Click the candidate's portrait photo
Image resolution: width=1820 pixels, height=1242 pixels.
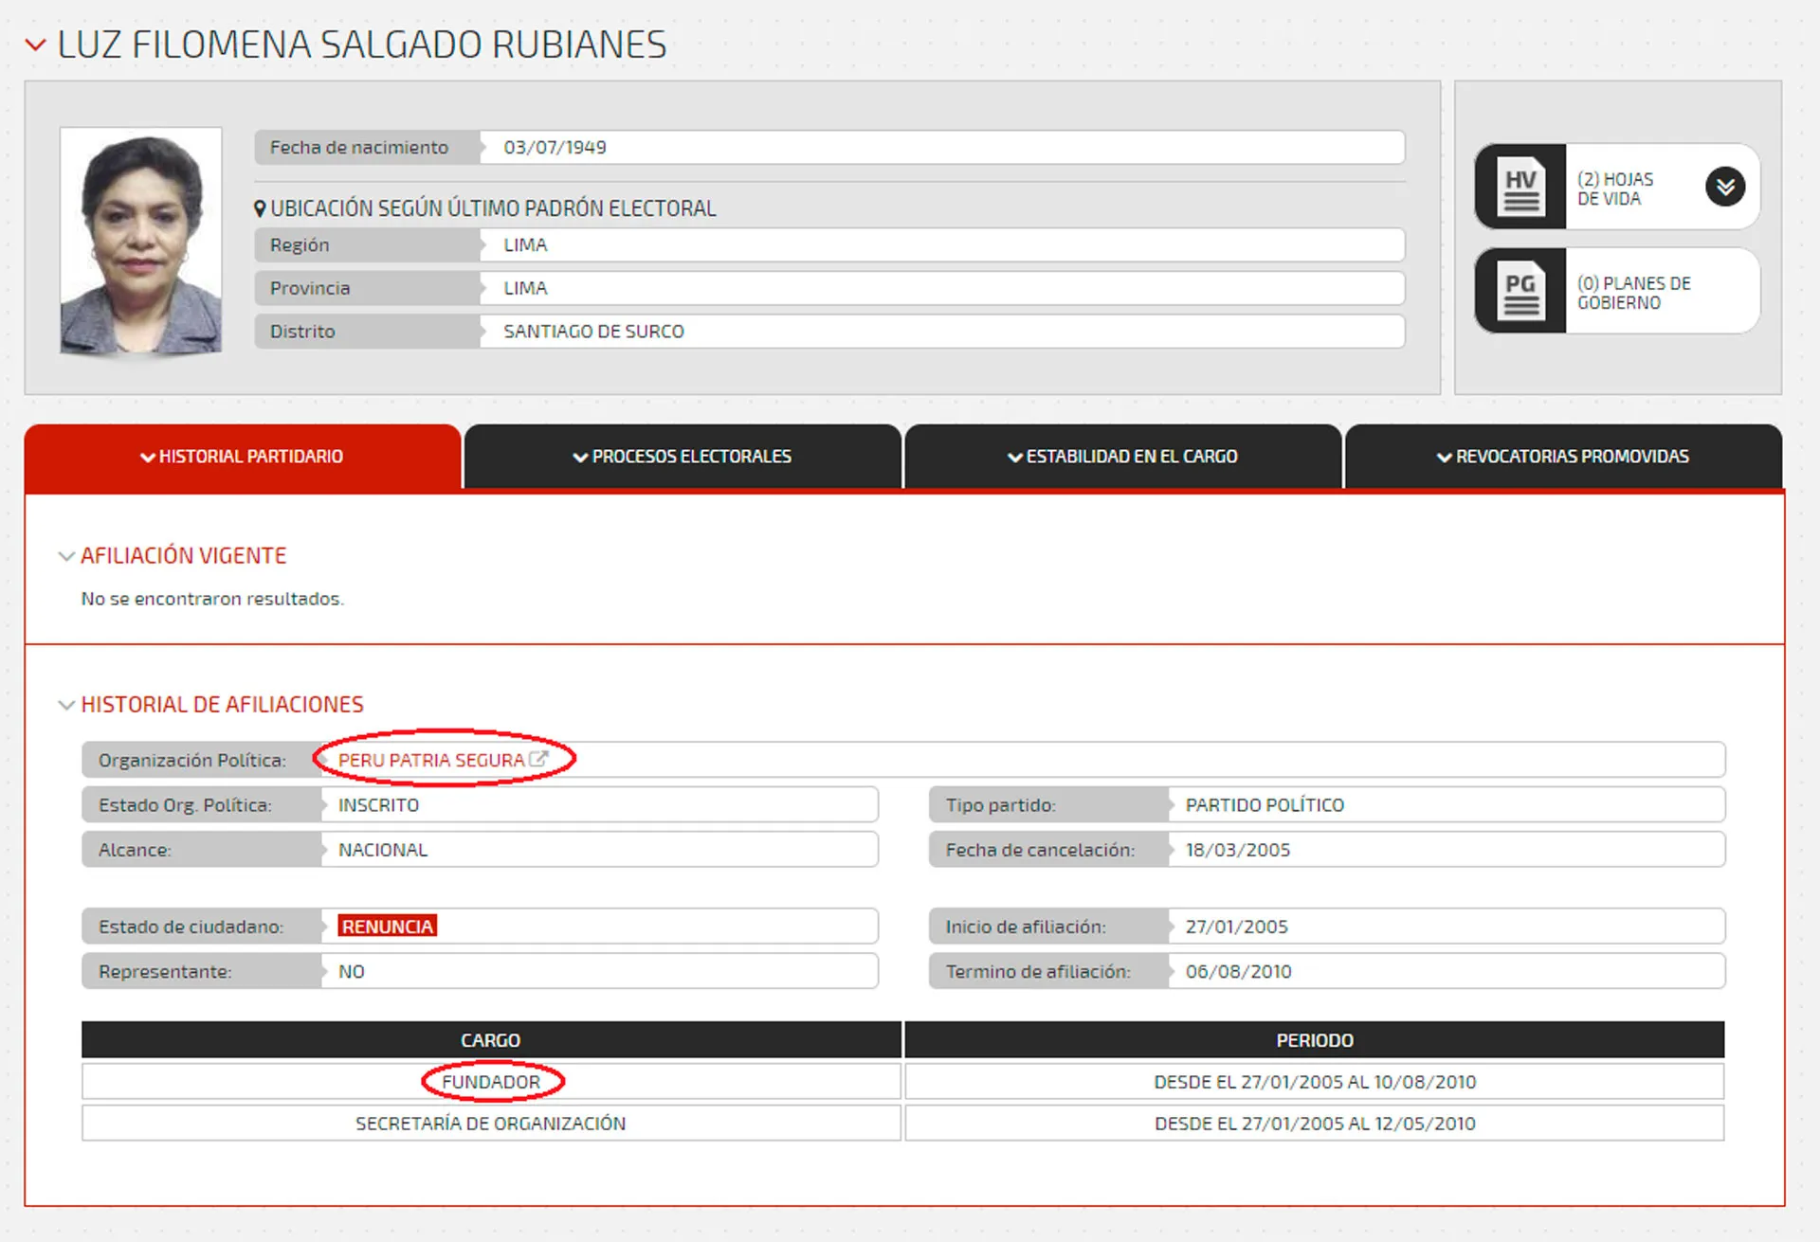coord(141,241)
